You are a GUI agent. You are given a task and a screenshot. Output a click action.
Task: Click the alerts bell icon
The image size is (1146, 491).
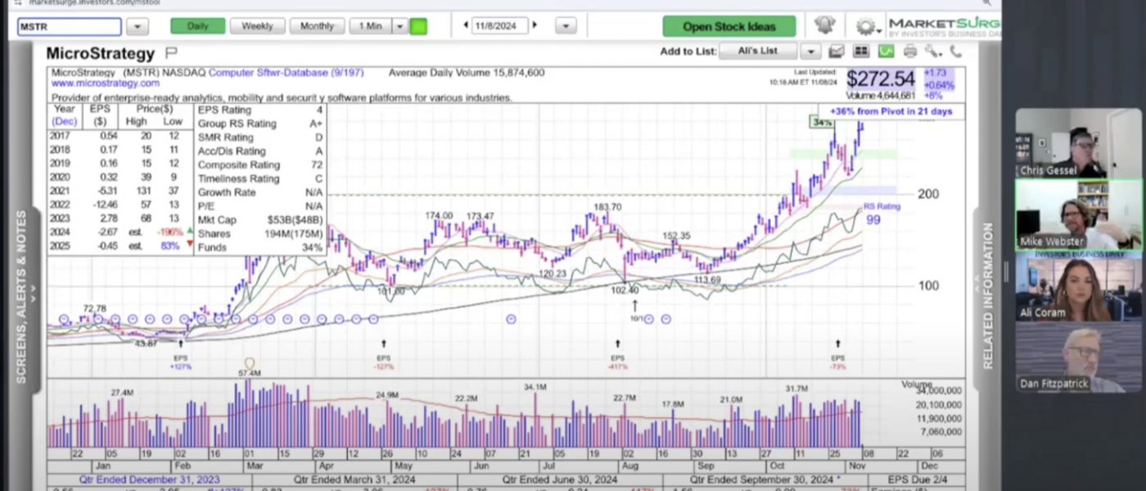coord(824,25)
